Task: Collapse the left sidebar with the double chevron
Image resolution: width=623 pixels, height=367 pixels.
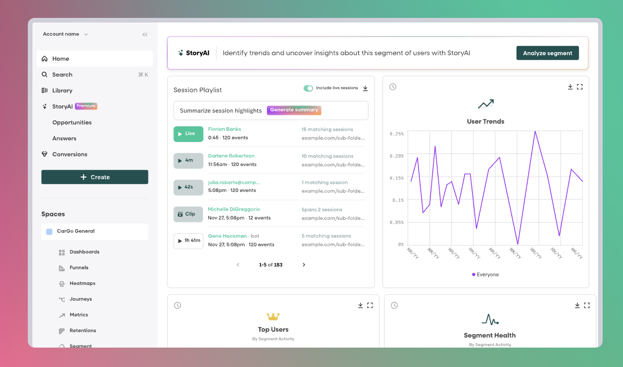Action: click(145, 34)
